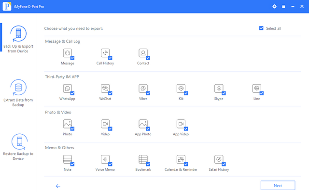Click the Kik icon

coord(181,89)
